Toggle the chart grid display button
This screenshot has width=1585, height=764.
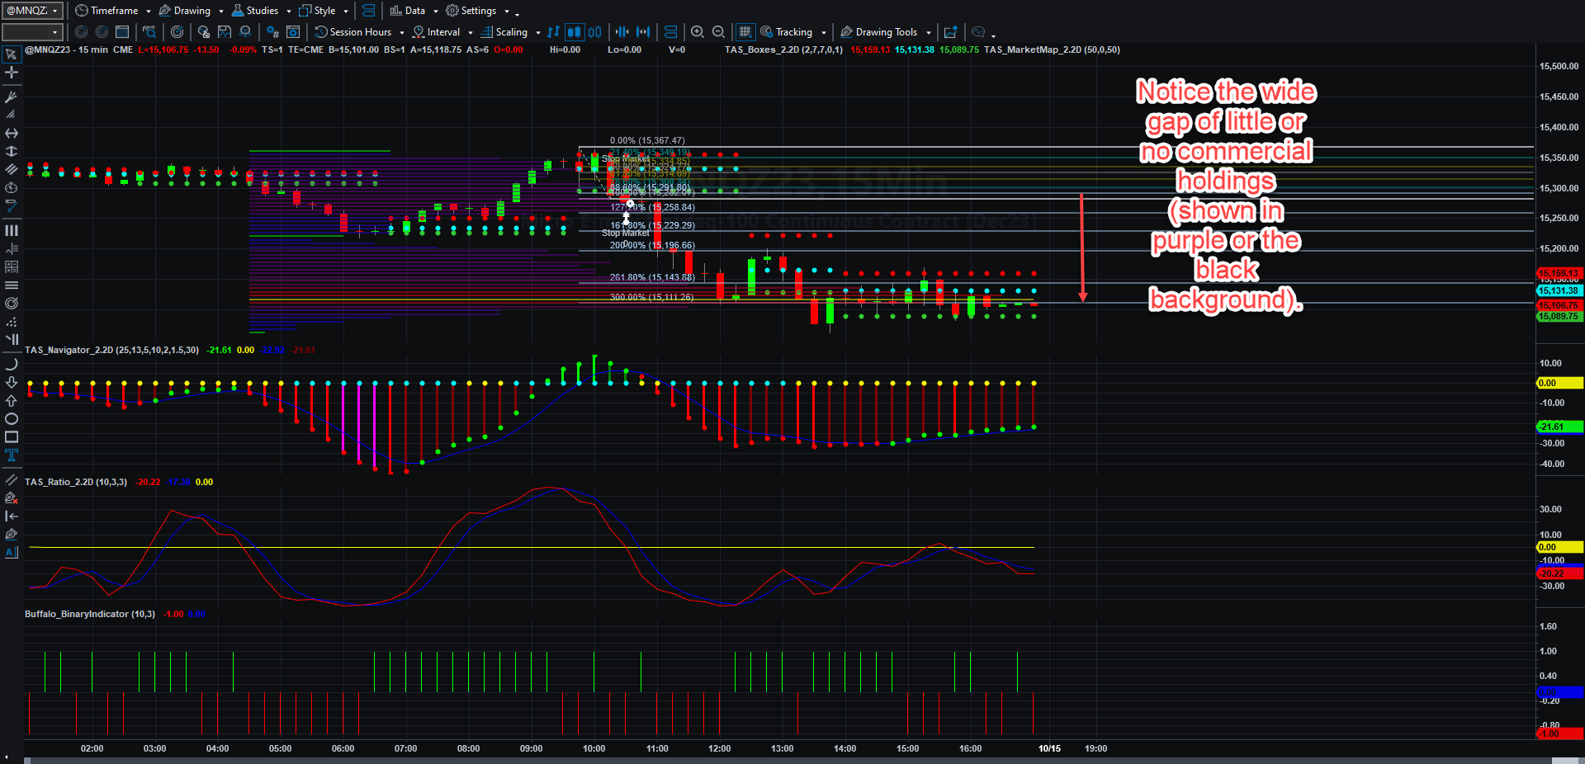(x=745, y=32)
